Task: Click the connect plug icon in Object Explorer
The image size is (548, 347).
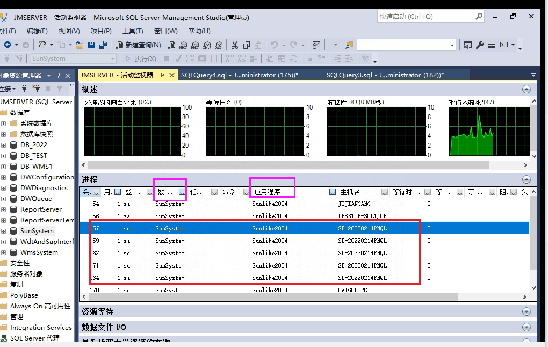Action: (x=24, y=89)
